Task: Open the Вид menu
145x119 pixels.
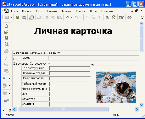Action: (x=39, y=11)
